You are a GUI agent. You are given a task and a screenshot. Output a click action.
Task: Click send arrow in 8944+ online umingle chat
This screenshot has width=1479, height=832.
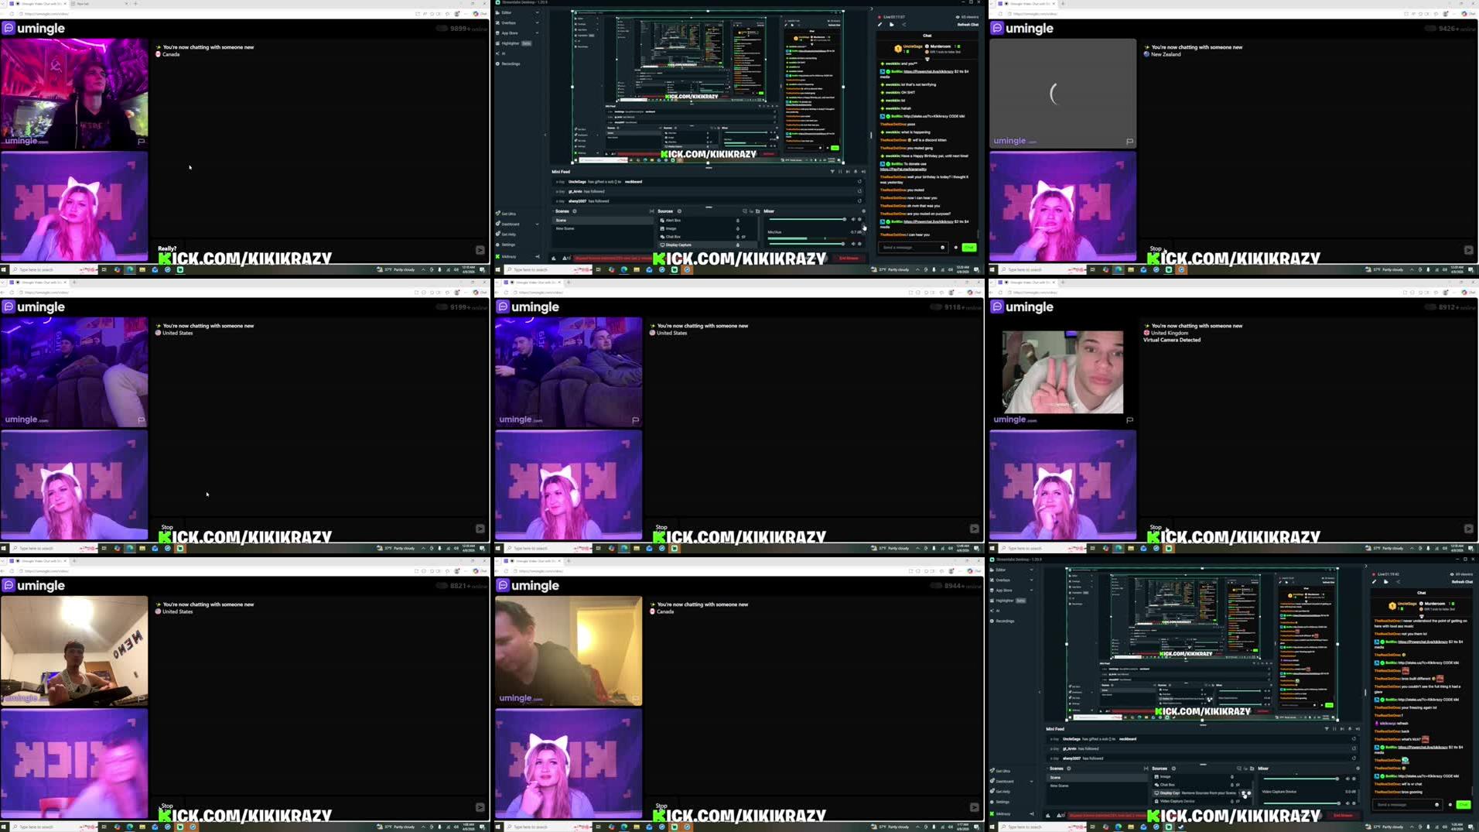(974, 807)
